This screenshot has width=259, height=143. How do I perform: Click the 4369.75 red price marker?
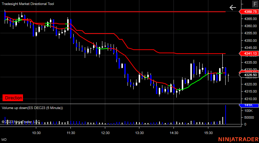pos(249,12)
